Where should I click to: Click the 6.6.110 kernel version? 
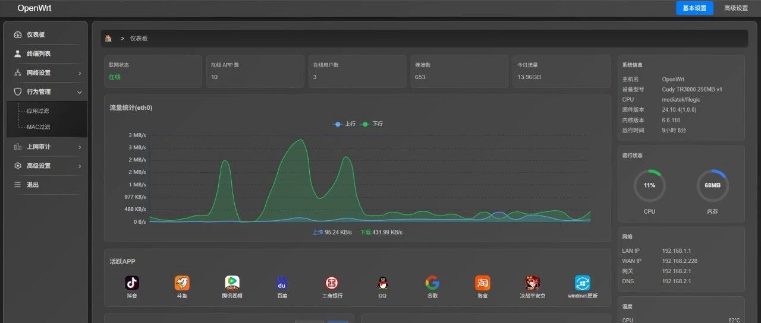point(671,120)
